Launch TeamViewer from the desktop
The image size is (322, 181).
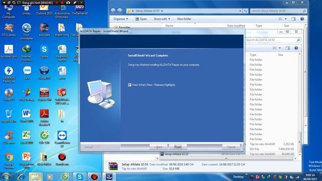(x=62, y=139)
